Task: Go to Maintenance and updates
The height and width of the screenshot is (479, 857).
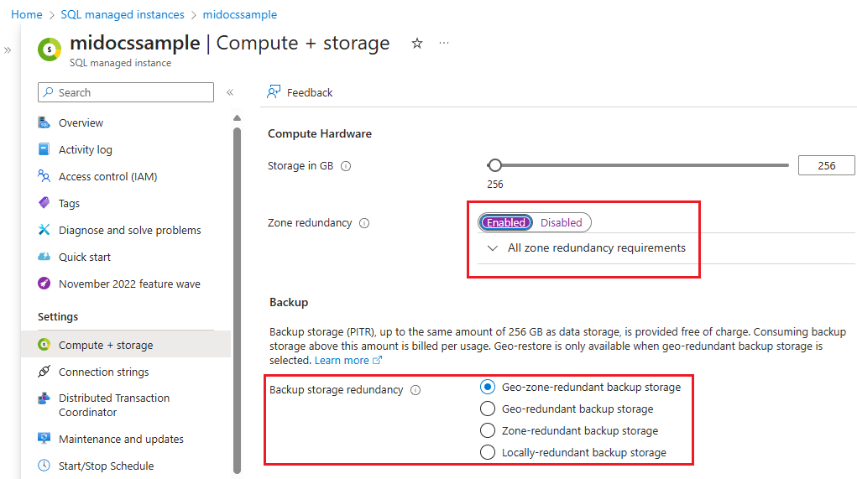Action: pos(121,439)
